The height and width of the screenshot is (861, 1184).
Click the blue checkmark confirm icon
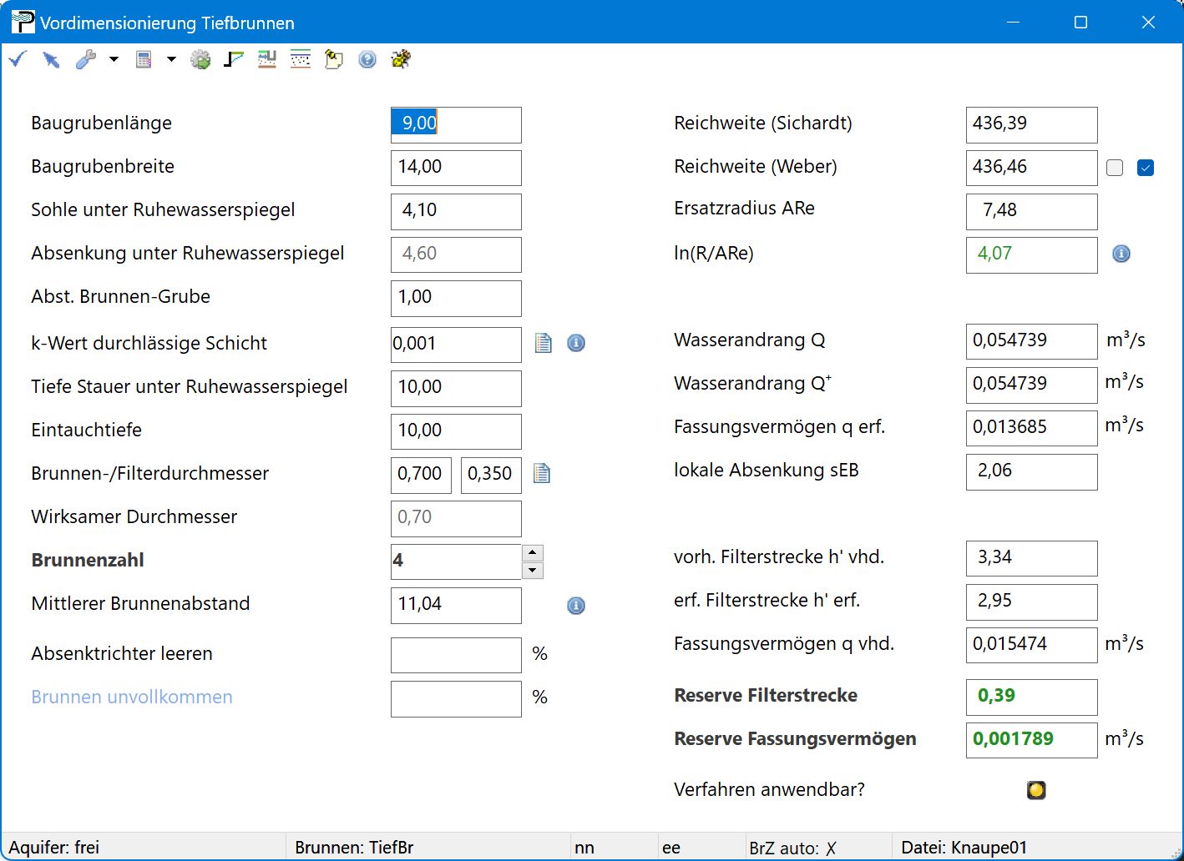[x=18, y=59]
